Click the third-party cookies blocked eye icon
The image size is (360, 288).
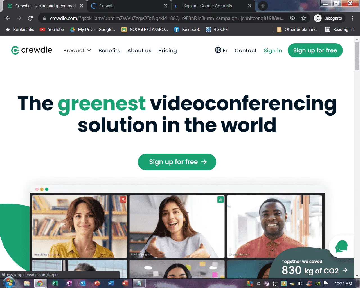coord(292,18)
